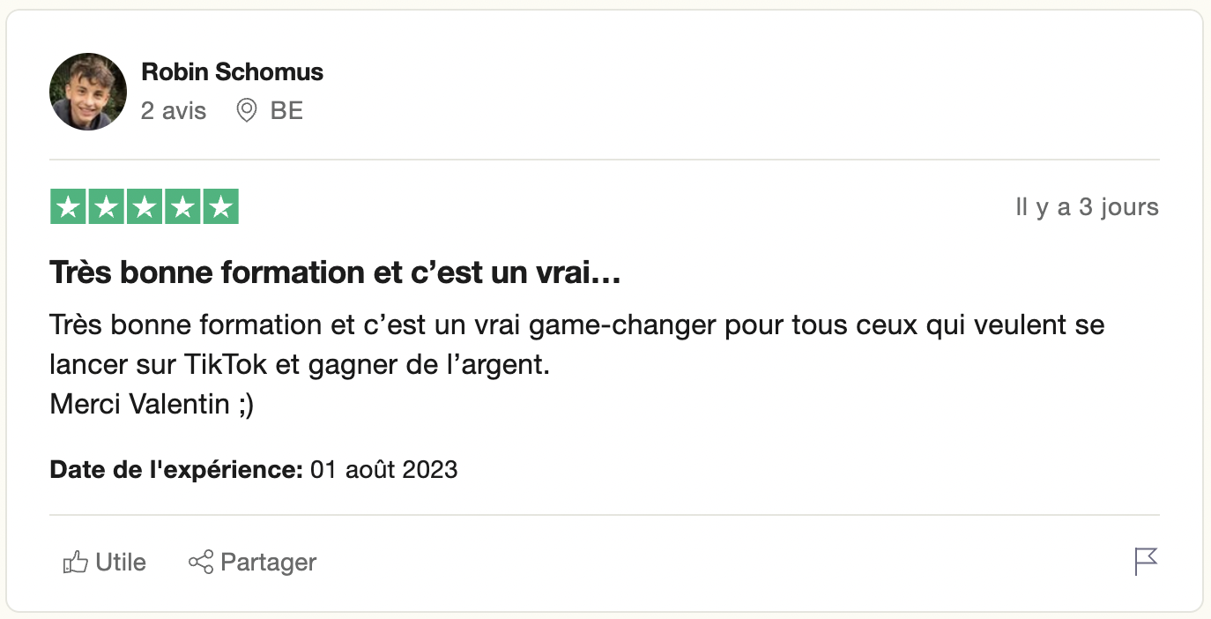
Task: Click the share icon beside Partager
Action: point(201,563)
